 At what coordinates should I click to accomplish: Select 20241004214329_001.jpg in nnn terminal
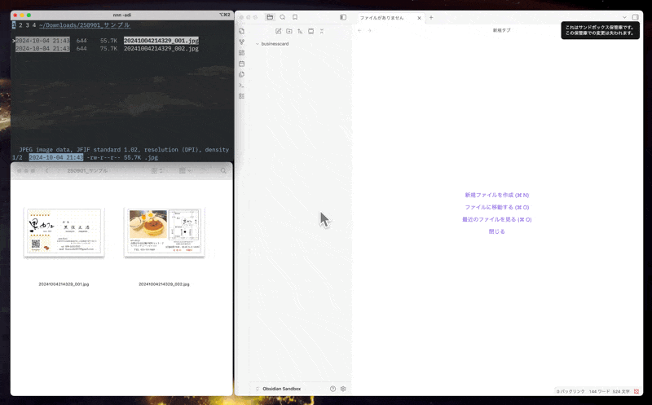pos(161,40)
